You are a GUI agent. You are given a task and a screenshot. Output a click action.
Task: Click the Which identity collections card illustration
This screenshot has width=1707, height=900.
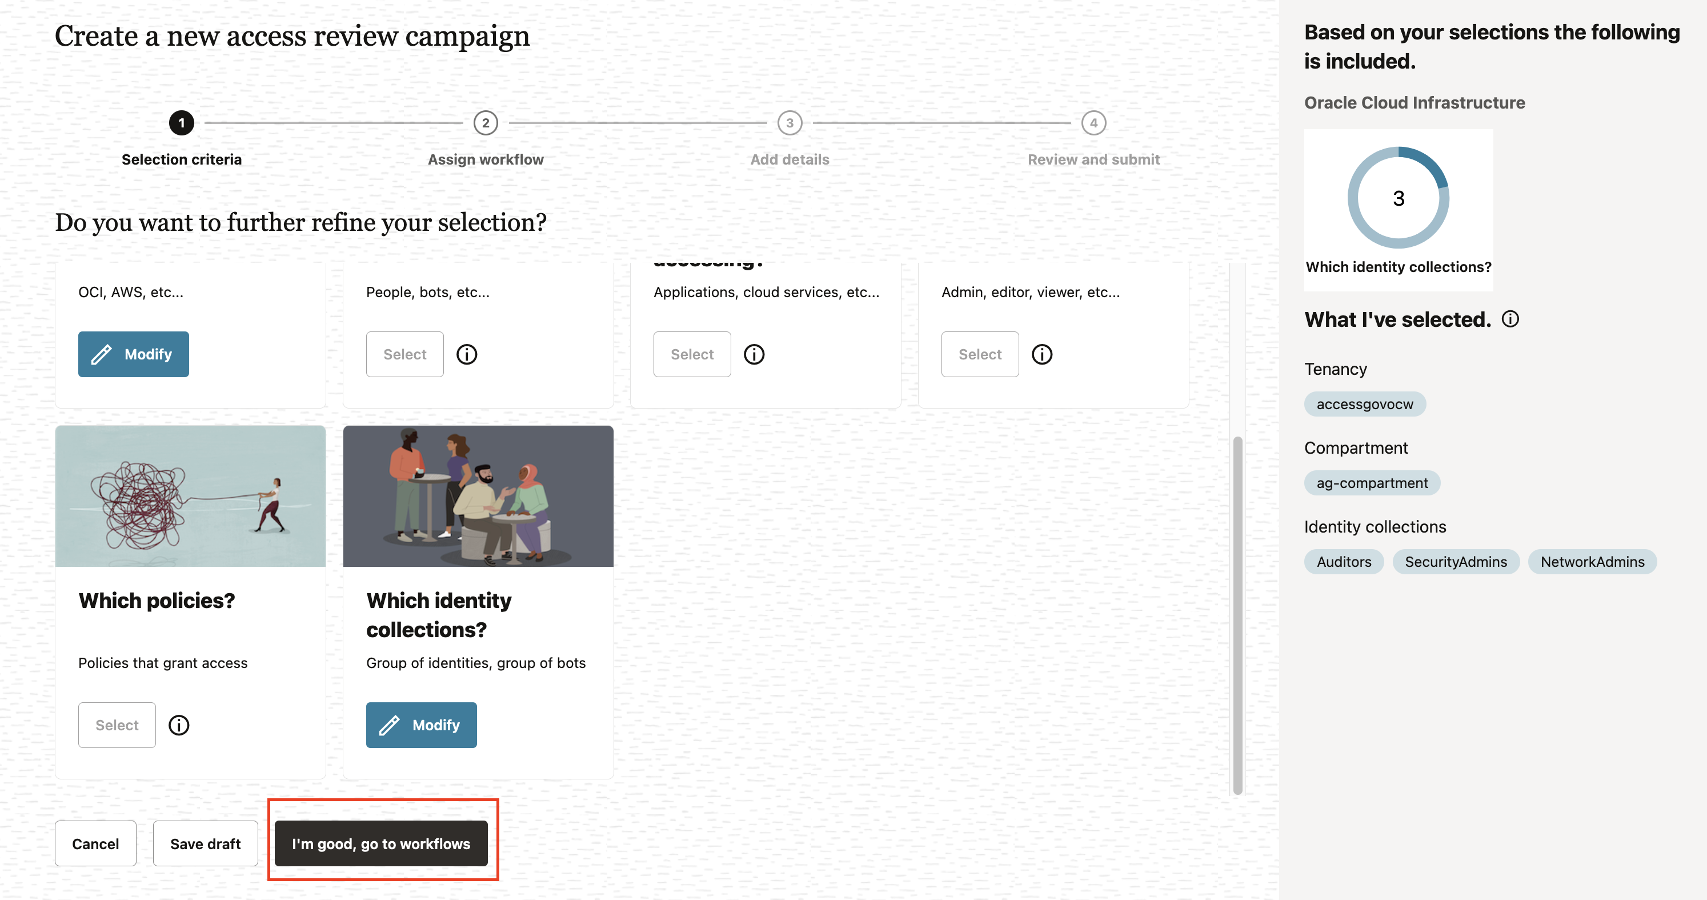pyautogui.click(x=478, y=497)
